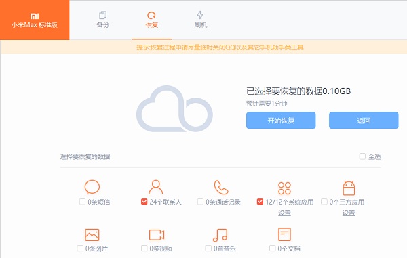
Task: Enable the 0张图片 checkbox
Action: point(80,248)
